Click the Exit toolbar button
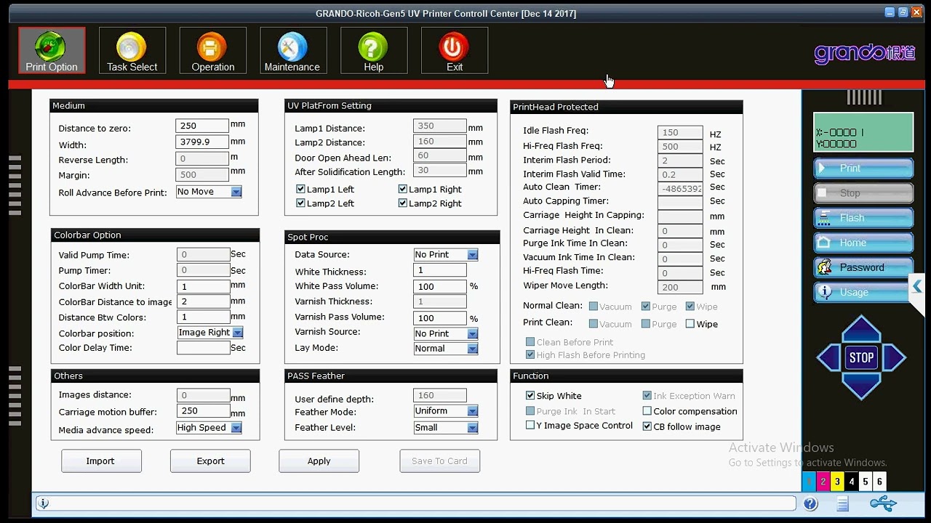The width and height of the screenshot is (931, 523). (455, 50)
